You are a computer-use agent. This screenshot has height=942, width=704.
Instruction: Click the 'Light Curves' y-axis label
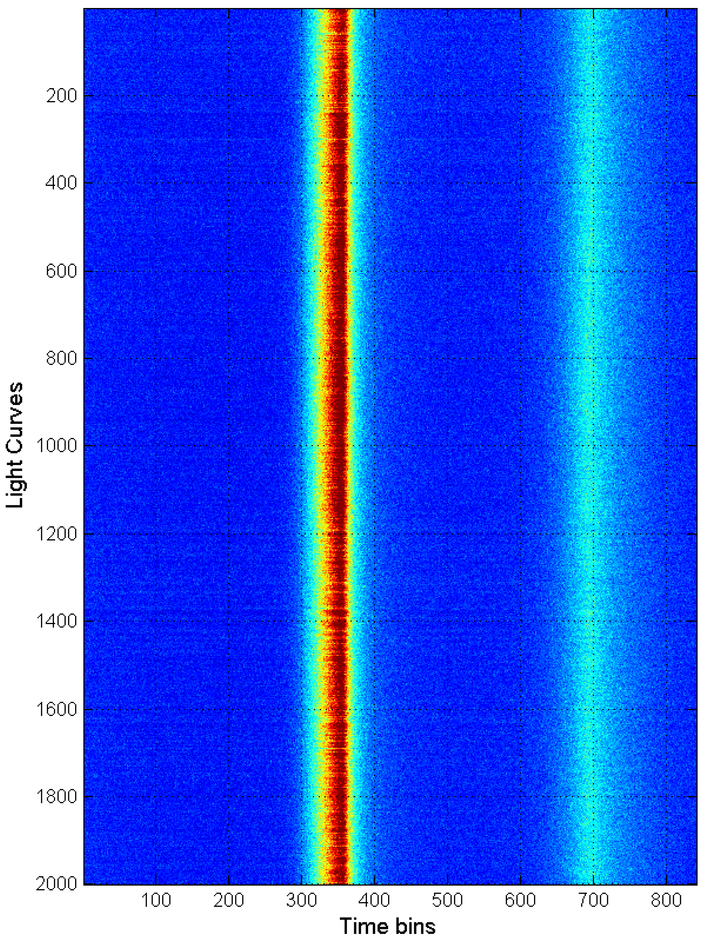(15, 445)
